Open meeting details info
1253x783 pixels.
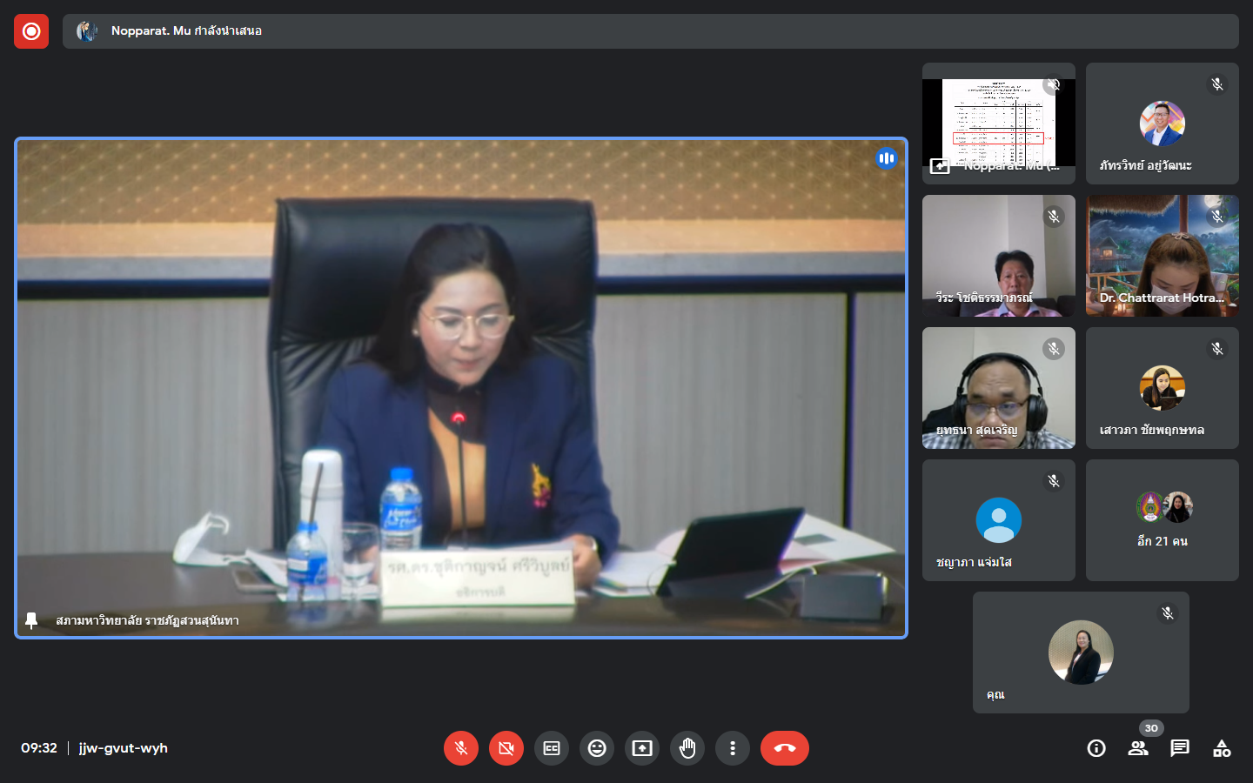click(1096, 748)
